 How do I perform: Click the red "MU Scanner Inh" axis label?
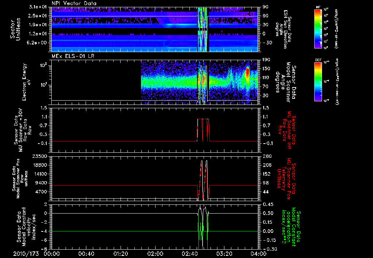pyautogui.click(x=286, y=130)
